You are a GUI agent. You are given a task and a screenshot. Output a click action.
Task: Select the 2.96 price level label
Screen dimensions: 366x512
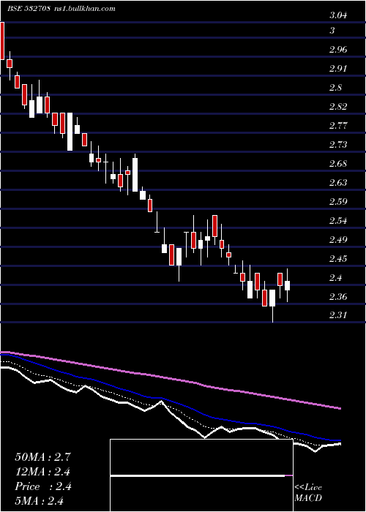[338, 50]
